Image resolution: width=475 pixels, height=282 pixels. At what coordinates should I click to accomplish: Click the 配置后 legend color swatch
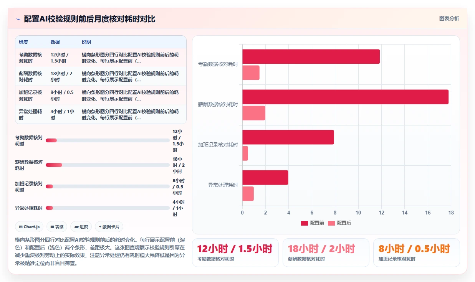(331, 223)
